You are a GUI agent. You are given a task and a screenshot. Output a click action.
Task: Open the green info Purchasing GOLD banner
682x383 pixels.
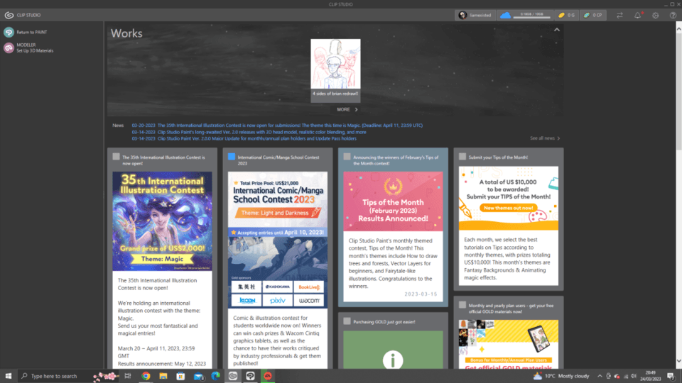point(393,350)
